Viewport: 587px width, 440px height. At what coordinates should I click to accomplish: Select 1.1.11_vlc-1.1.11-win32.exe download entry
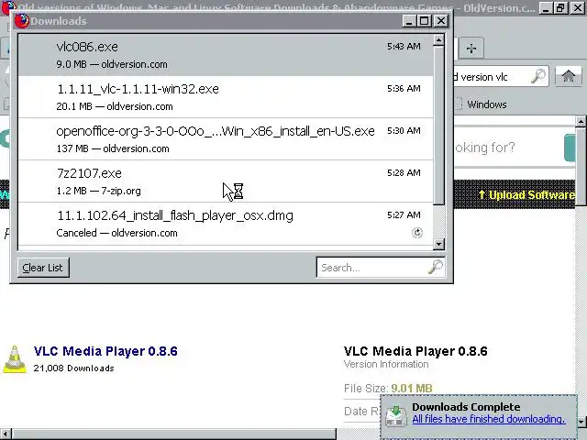226,97
